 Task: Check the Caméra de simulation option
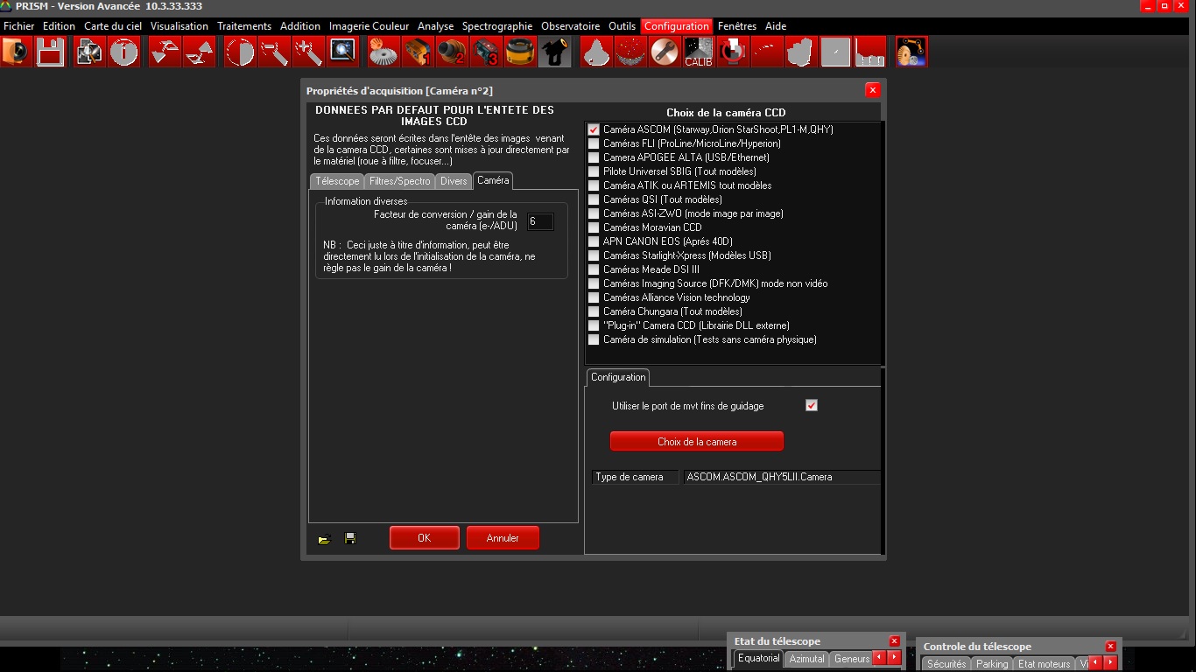coord(594,339)
